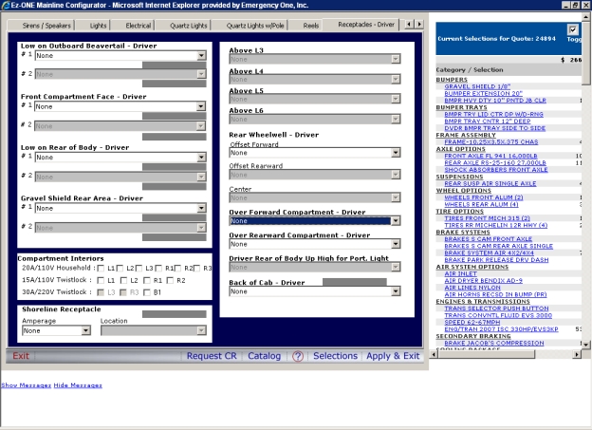Image resolution: width=592 pixels, height=430 pixels.
Task: Click selections list scroll right arrow
Action: pos(577,354)
